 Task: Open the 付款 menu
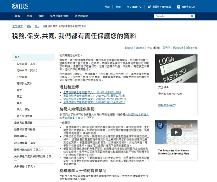29,16
